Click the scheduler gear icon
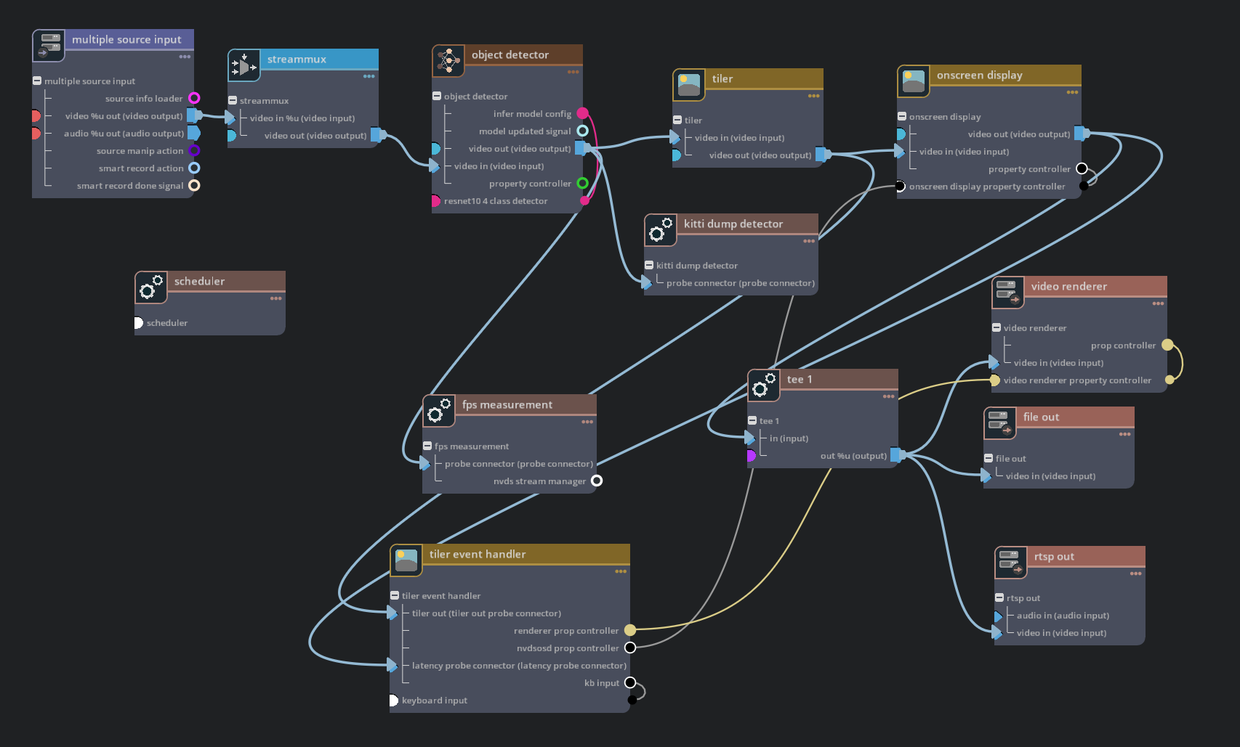 click(151, 287)
